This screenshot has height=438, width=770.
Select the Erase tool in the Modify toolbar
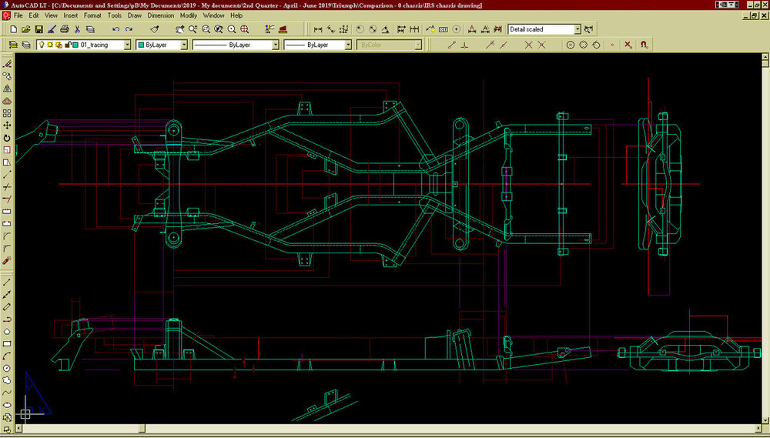pyautogui.click(x=8, y=63)
